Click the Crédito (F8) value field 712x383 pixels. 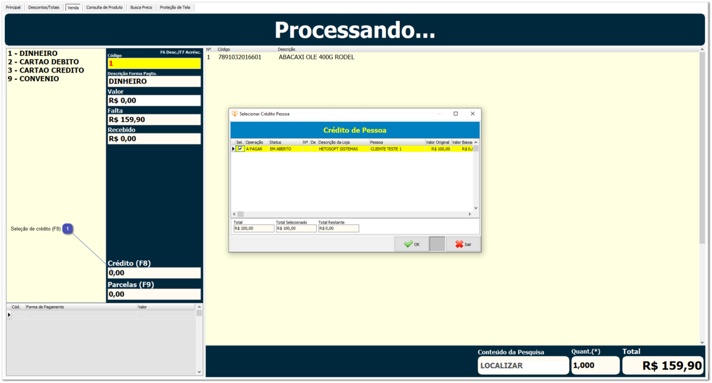click(x=154, y=273)
